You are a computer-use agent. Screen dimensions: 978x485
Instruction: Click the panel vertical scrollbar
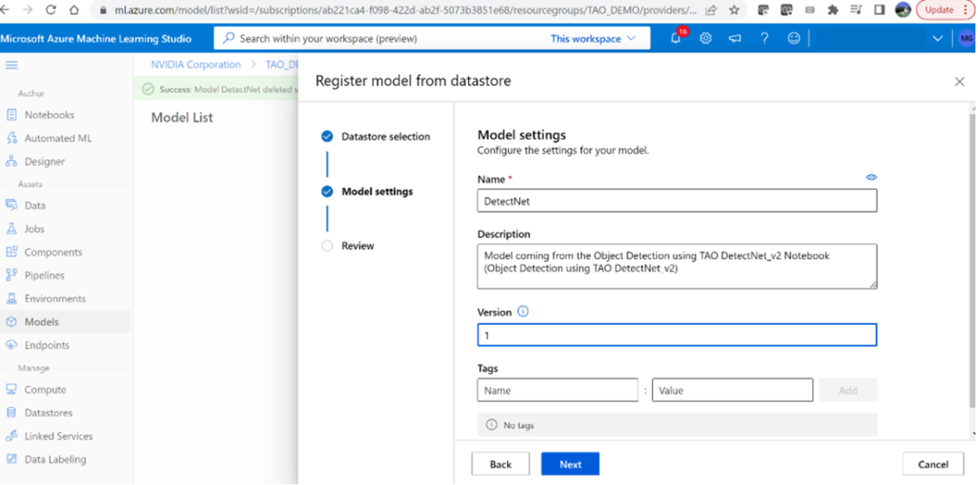973,262
